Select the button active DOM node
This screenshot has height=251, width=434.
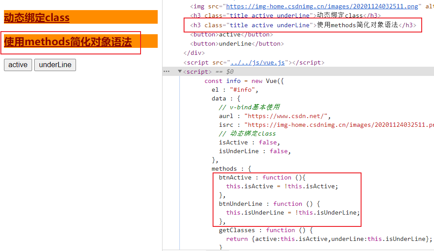[x=231, y=35]
